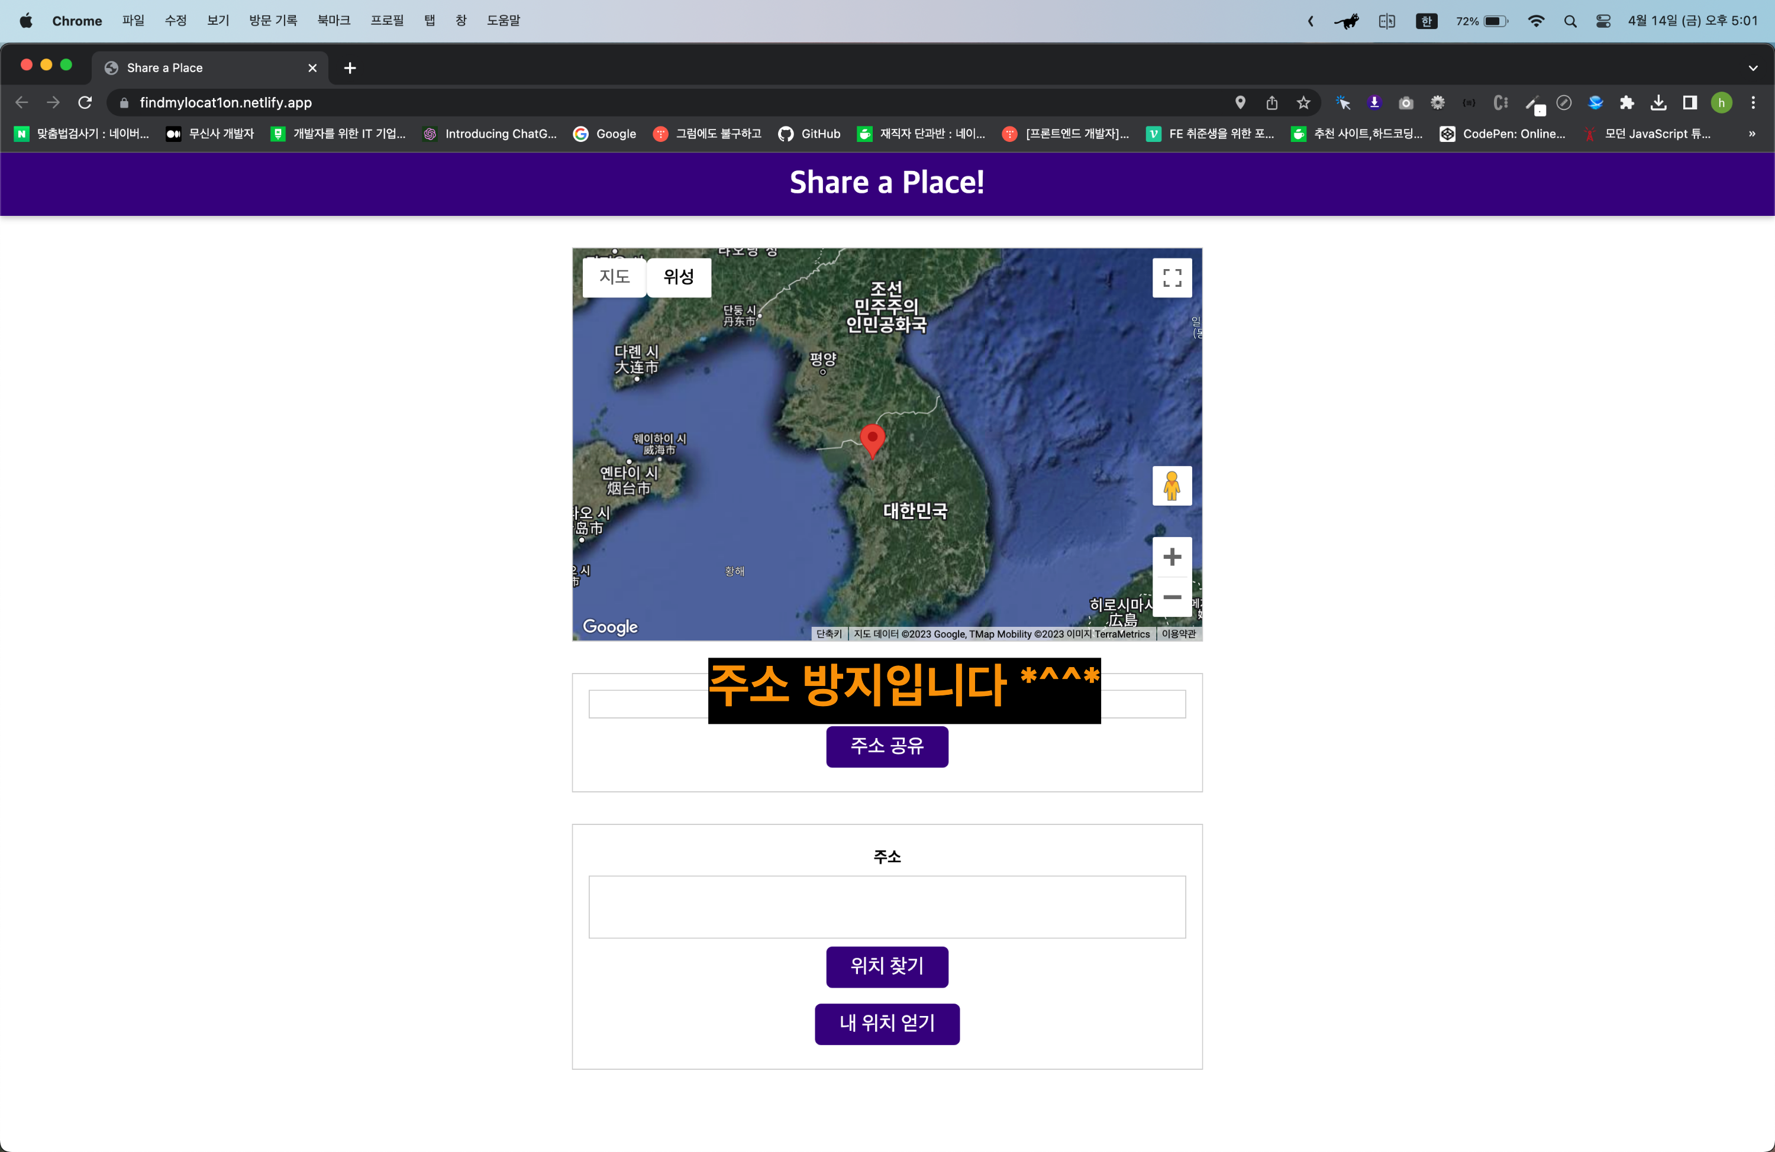Screen dimensions: 1775x1152
Task: Open the 북마크 menu
Action: [x=333, y=20]
